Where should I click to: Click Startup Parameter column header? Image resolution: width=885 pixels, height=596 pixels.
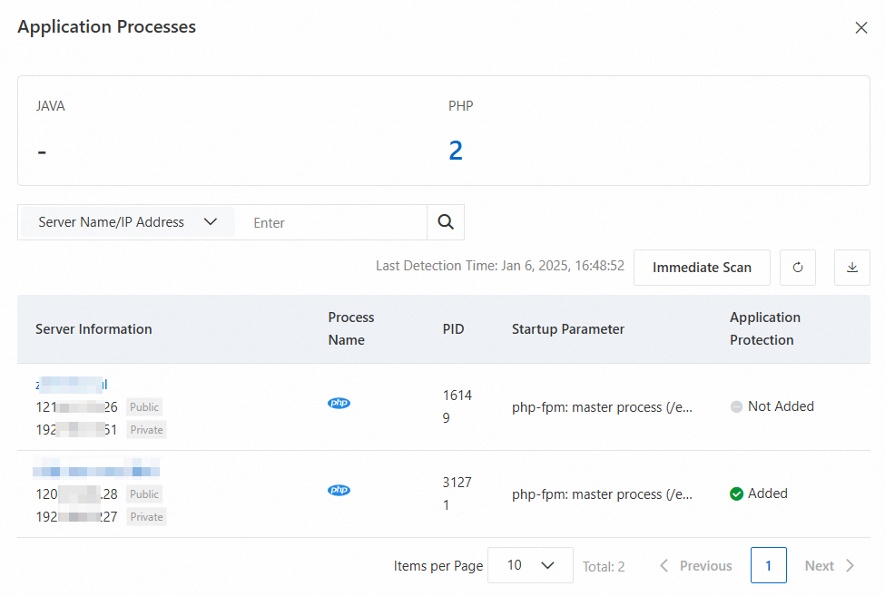(x=568, y=328)
